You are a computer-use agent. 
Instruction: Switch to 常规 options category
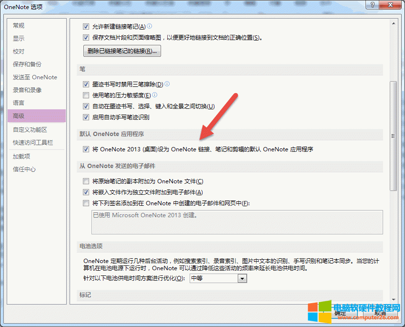pyautogui.click(x=19, y=26)
